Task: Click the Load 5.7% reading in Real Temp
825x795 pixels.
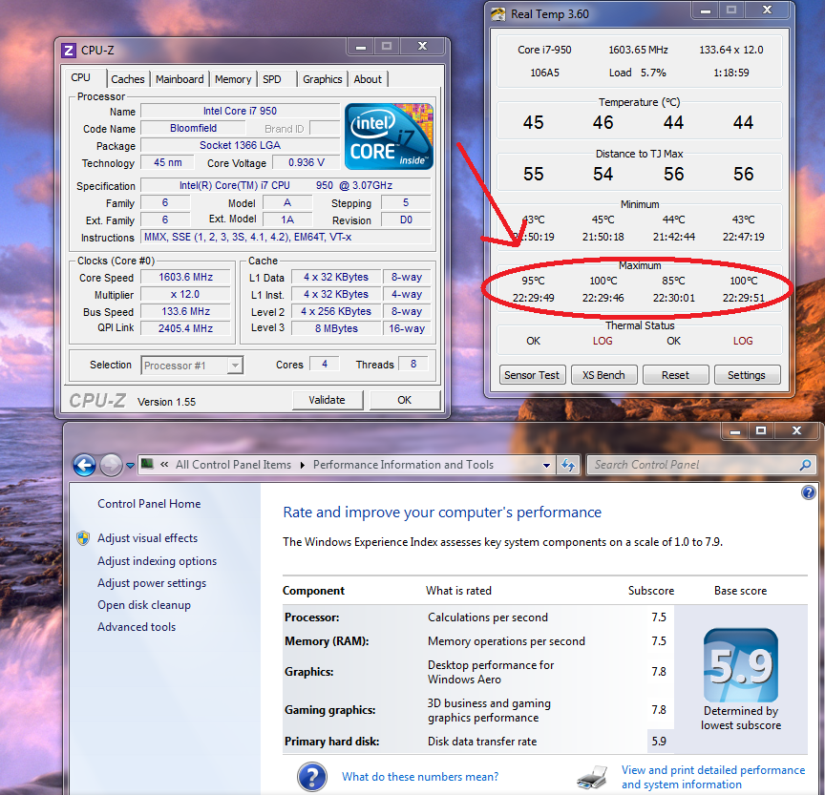Action: [637, 73]
